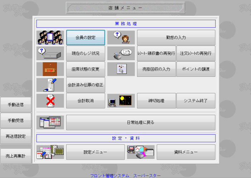The width and height of the screenshot is (251, 178).
Task: Click 売上再集計 sales recalculation button
Action: point(16,156)
